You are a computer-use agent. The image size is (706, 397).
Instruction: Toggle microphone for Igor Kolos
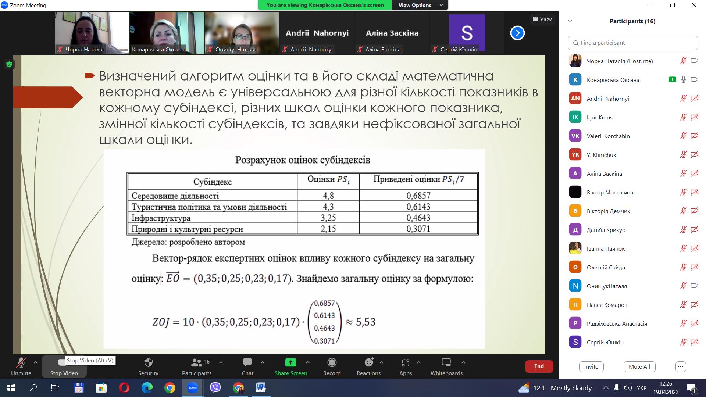[683, 117]
